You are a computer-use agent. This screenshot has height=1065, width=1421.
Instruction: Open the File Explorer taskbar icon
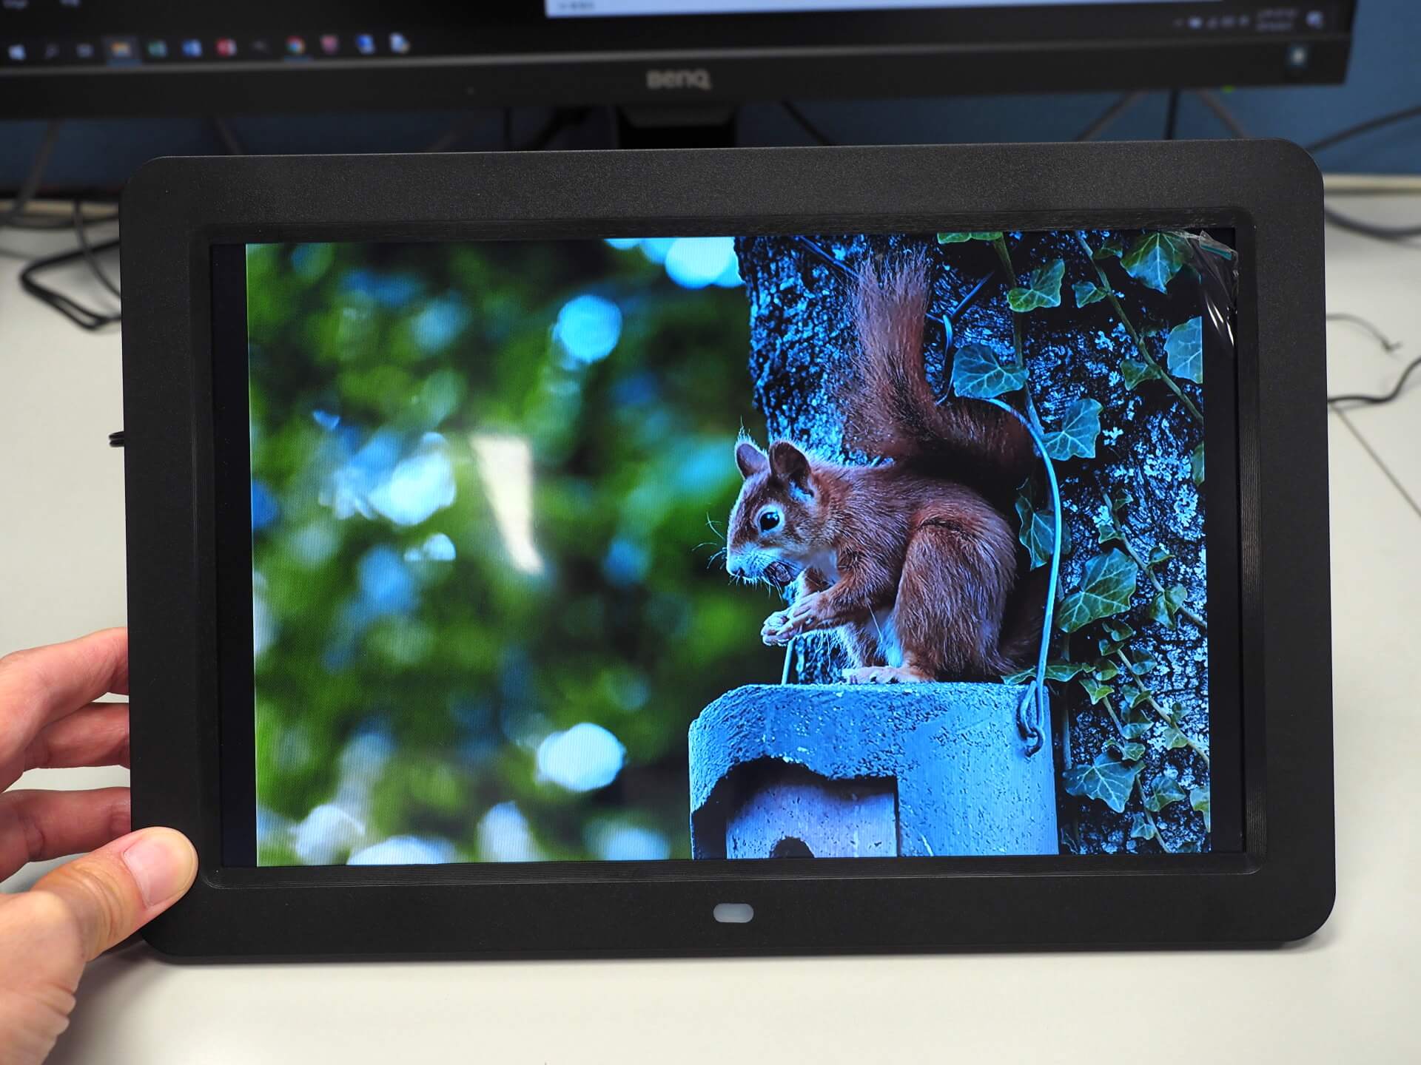pos(120,50)
